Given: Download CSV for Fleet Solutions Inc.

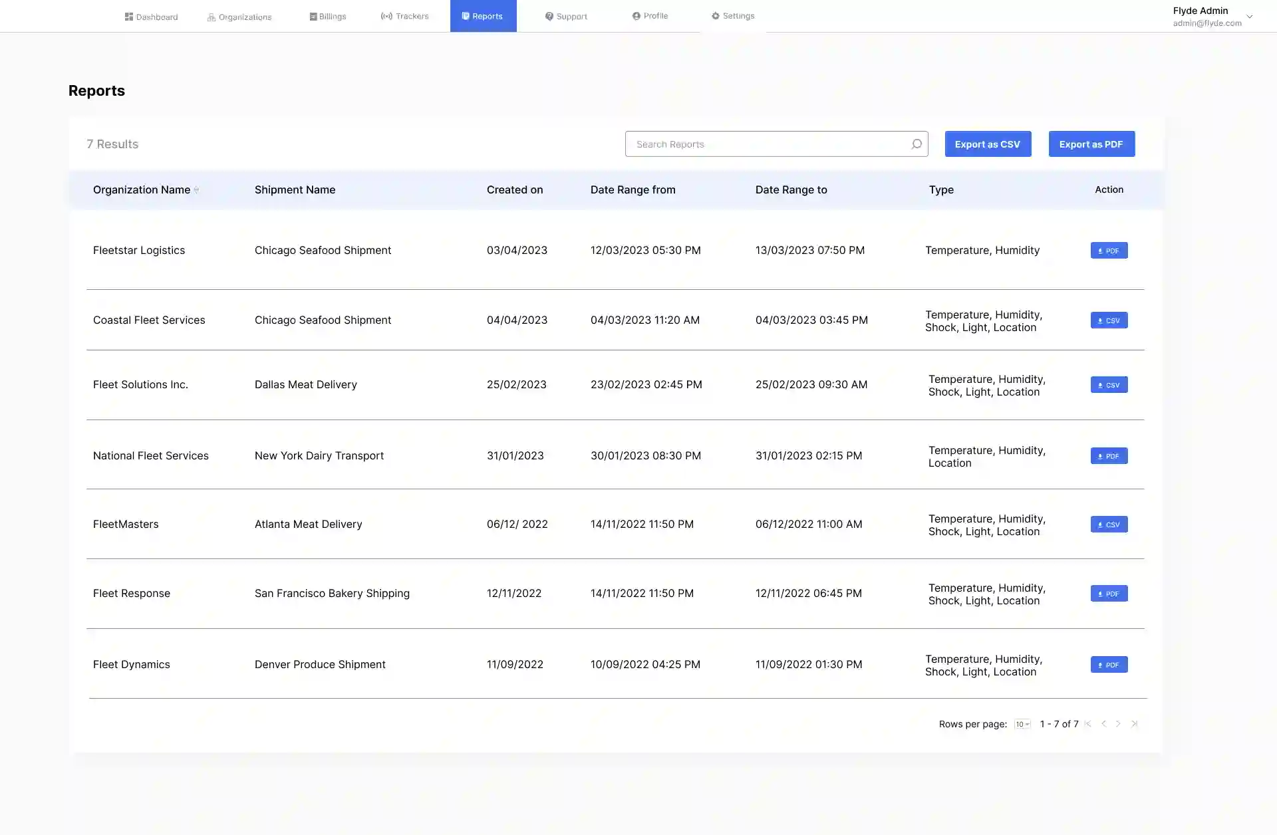Looking at the screenshot, I should tap(1109, 385).
